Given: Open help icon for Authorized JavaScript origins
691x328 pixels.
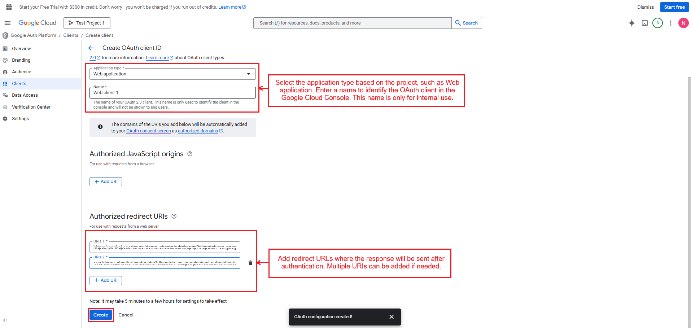Looking at the screenshot, I should point(190,154).
